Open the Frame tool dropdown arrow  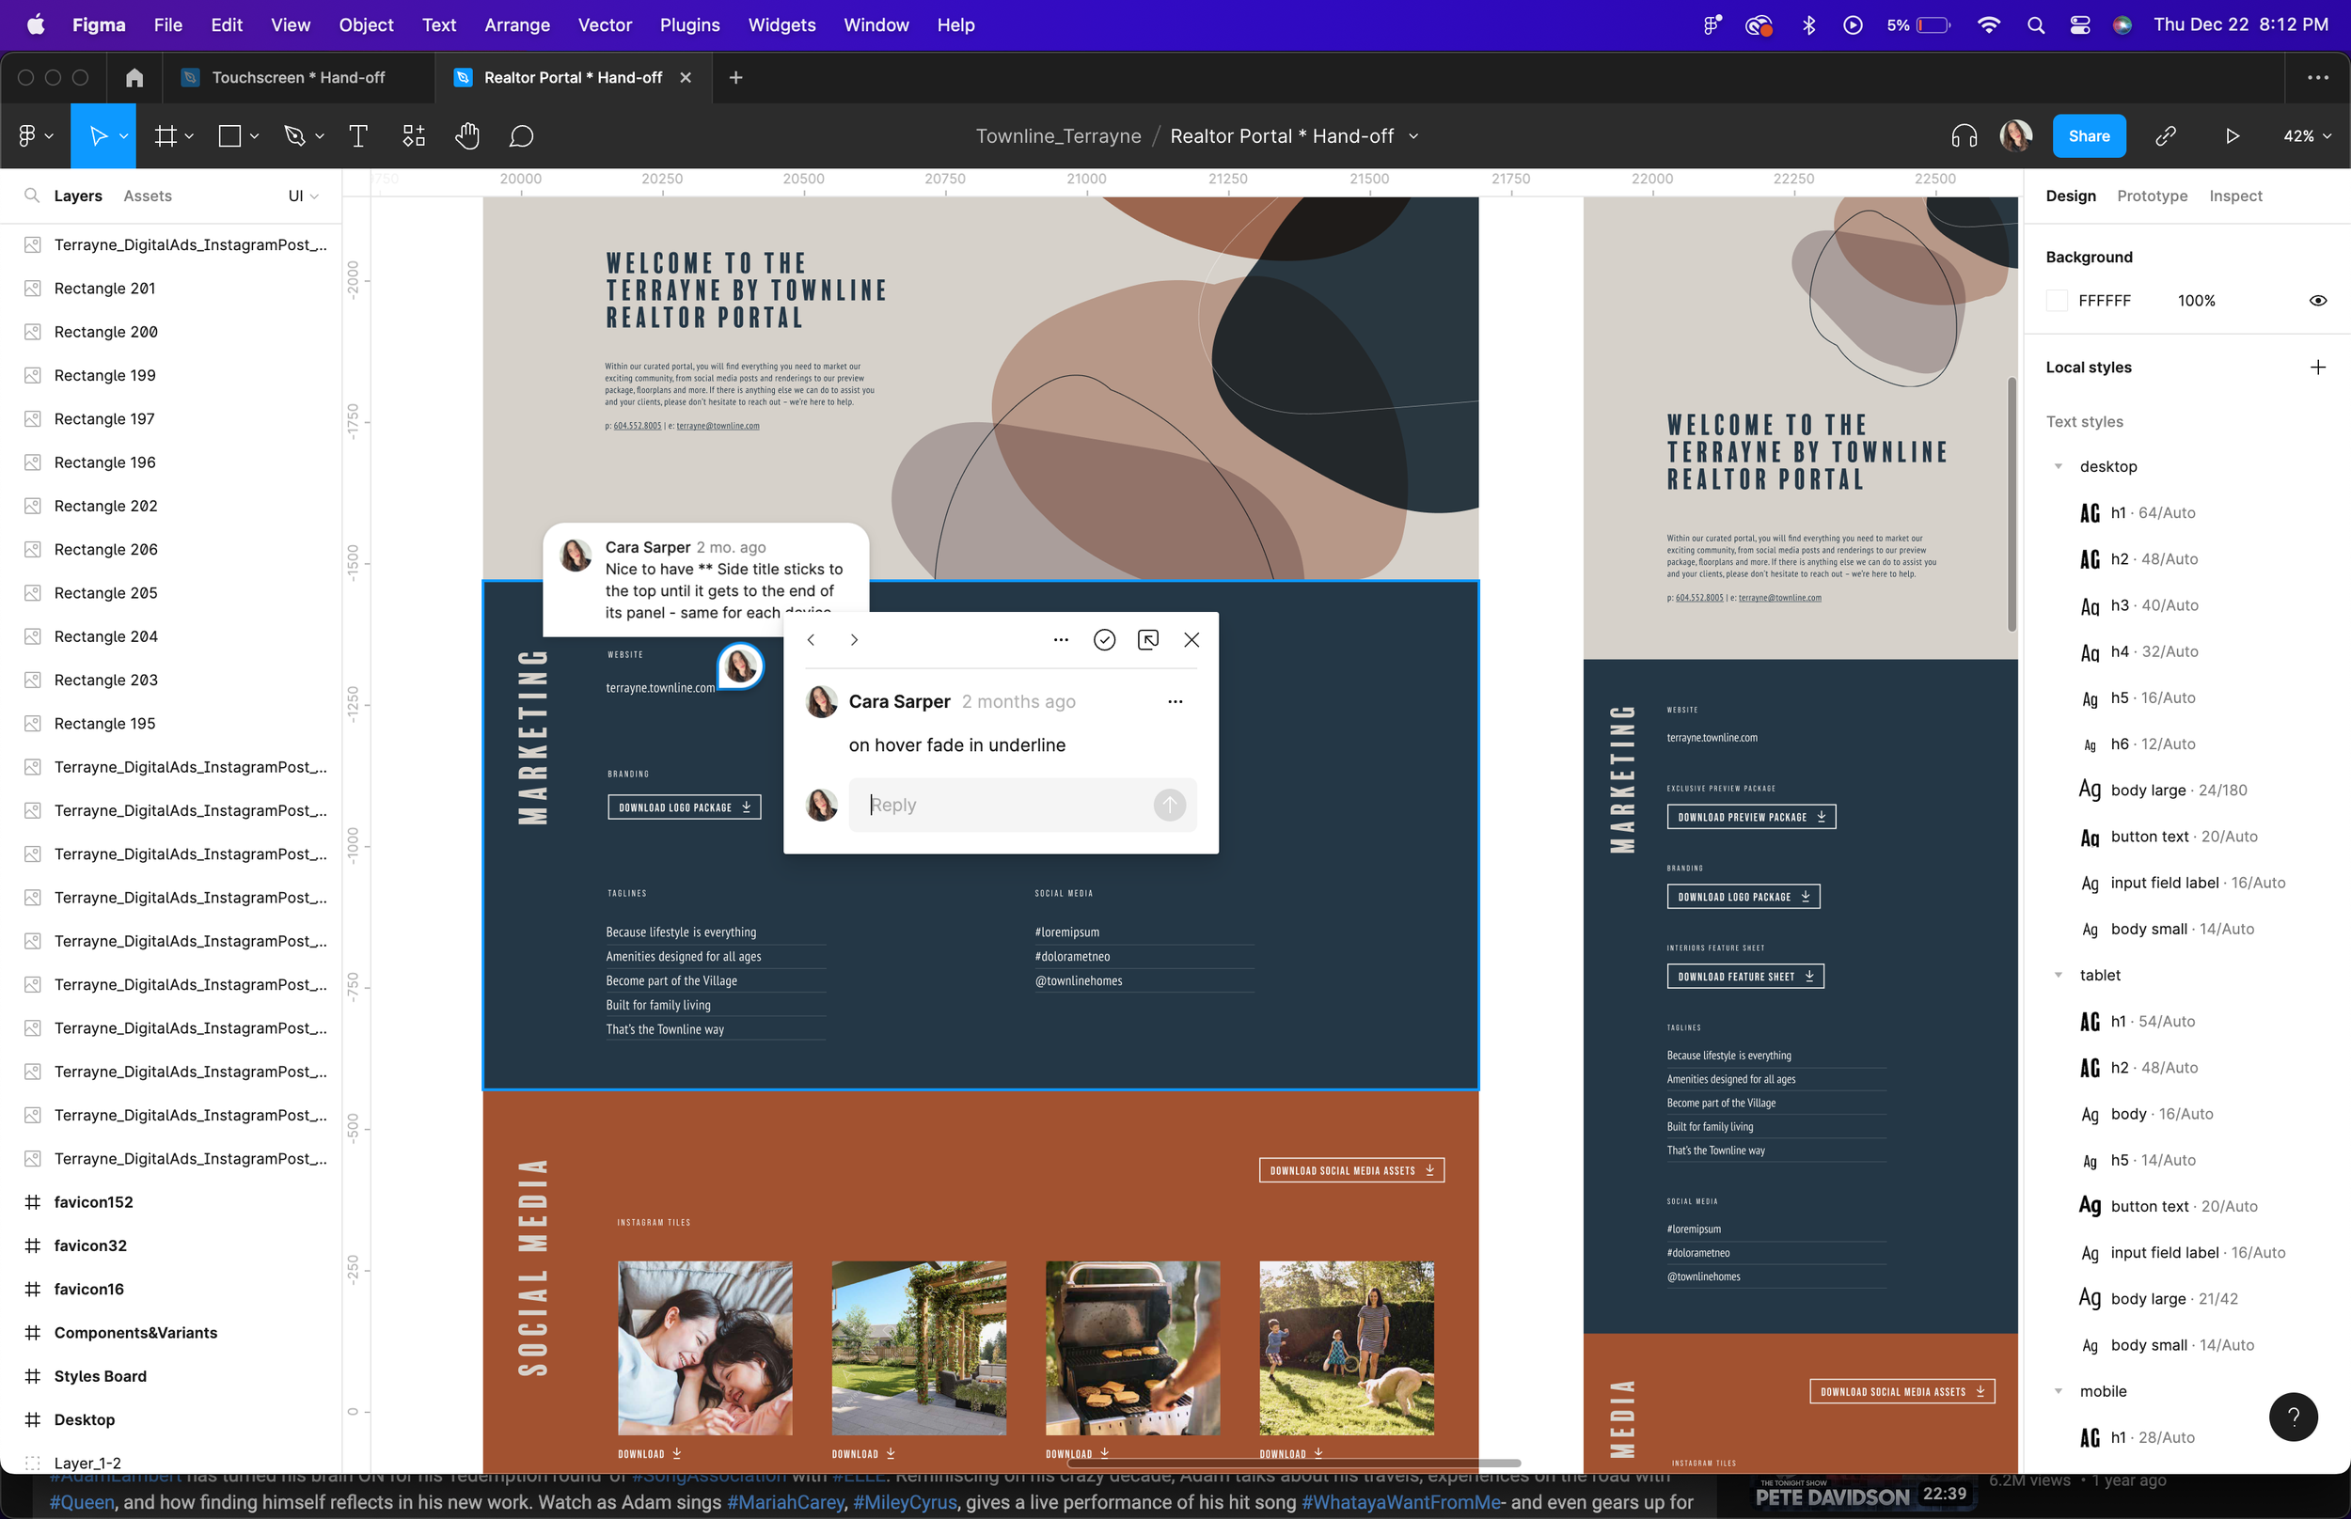[x=189, y=136]
